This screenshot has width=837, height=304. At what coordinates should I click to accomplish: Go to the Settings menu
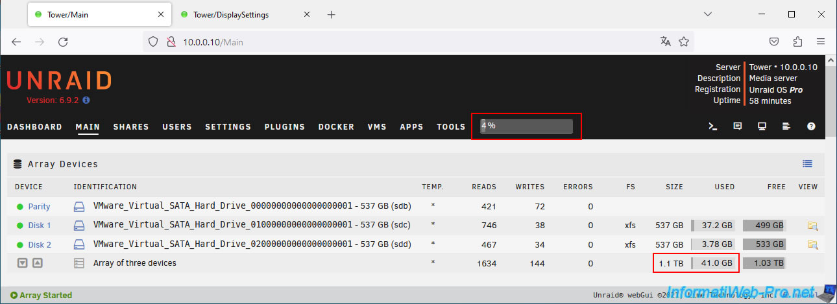228,127
